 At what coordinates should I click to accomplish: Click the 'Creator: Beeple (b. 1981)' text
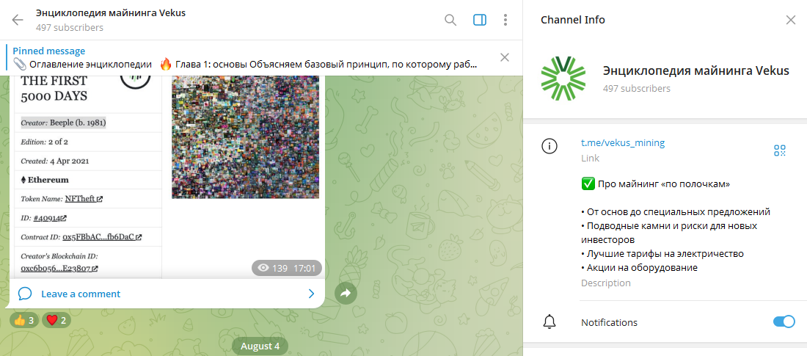63,123
